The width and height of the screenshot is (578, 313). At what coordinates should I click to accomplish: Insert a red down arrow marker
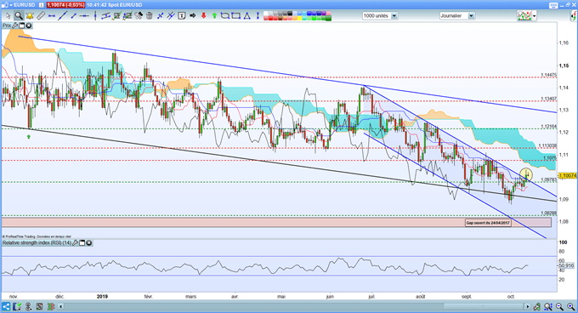coord(203,16)
